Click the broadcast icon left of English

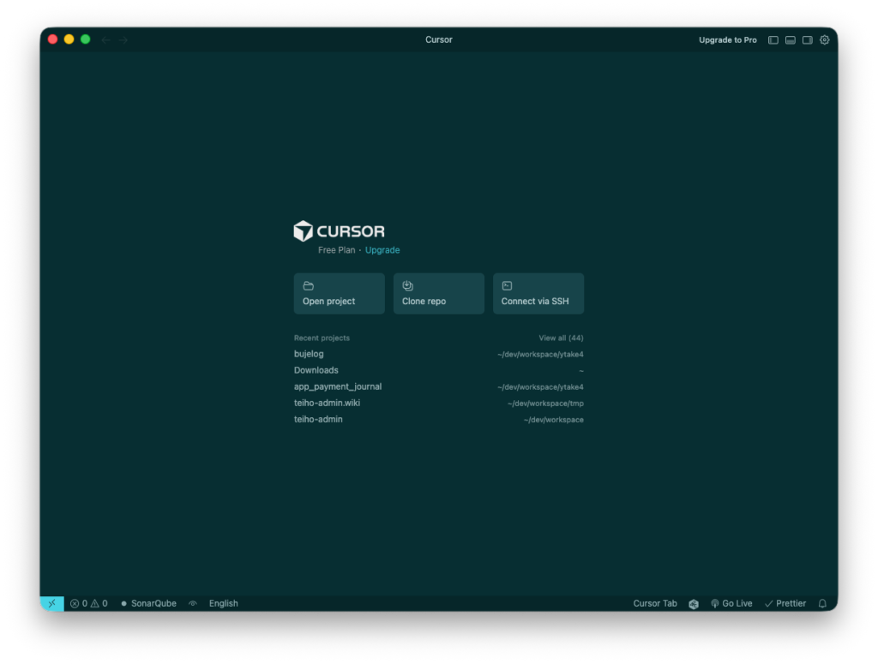point(193,603)
